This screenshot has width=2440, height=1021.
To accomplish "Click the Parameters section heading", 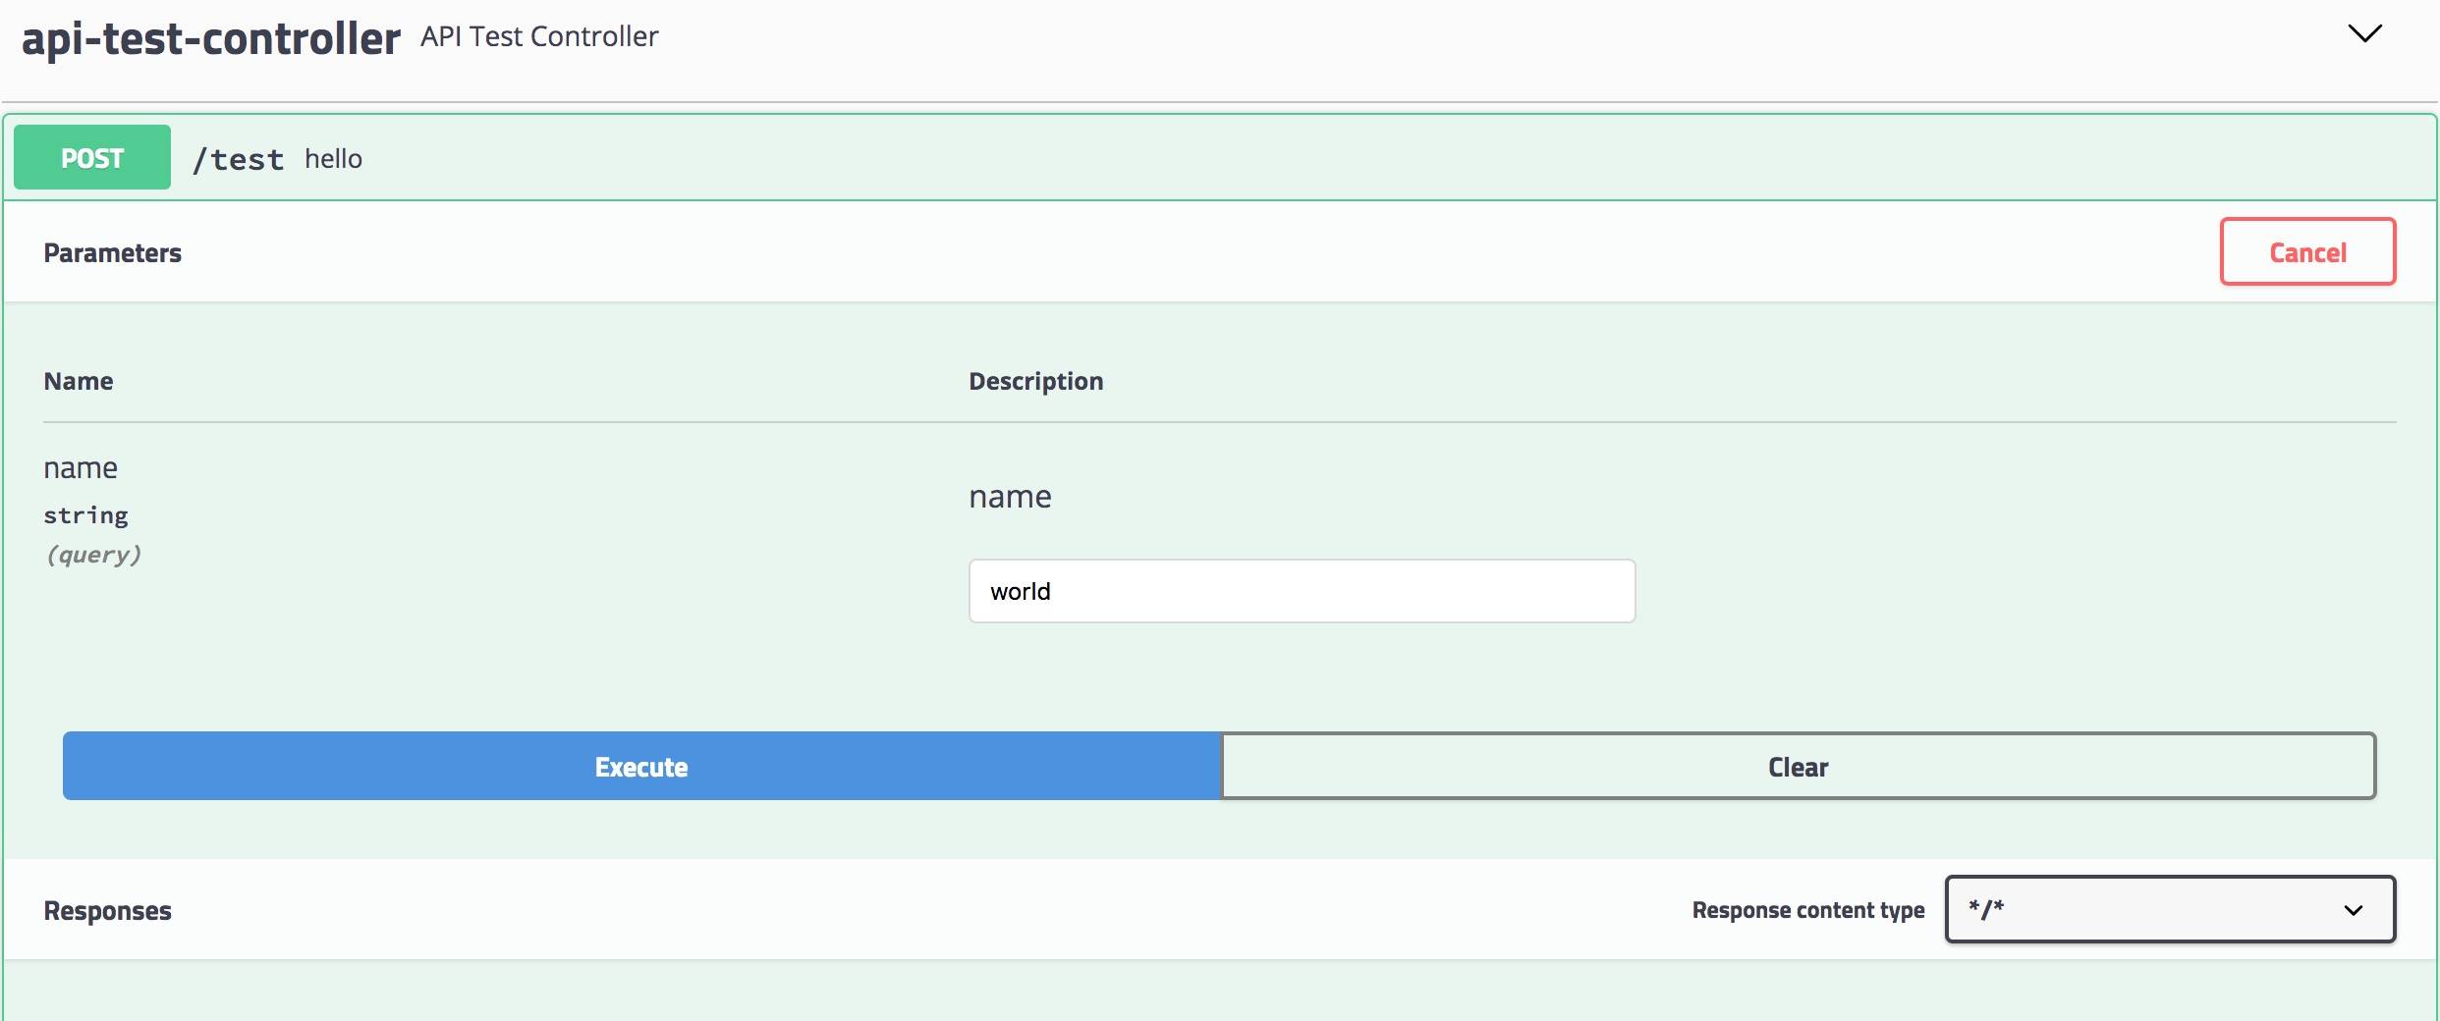I will [x=112, y=253].
